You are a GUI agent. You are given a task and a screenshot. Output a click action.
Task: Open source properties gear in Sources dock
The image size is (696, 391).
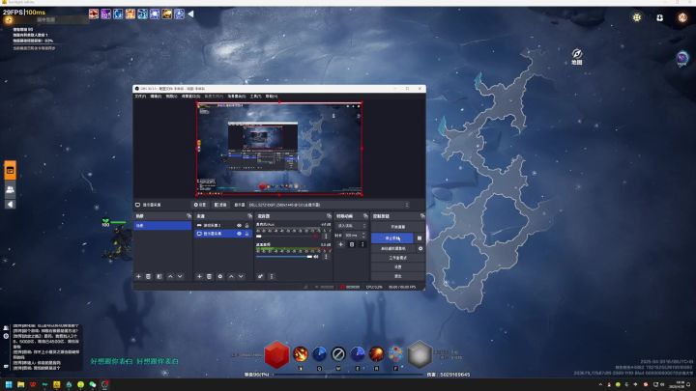click(220, 277)
